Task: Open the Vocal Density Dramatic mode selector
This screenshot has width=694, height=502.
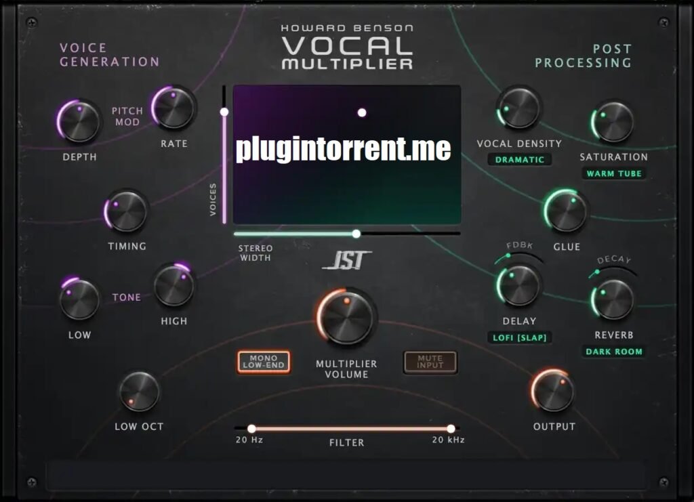Action: (520, 160)
